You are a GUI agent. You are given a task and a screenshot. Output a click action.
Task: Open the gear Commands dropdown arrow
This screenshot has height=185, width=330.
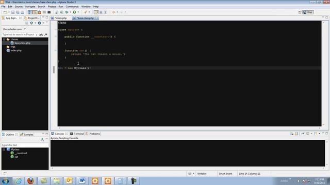click(x=43, y=23)
